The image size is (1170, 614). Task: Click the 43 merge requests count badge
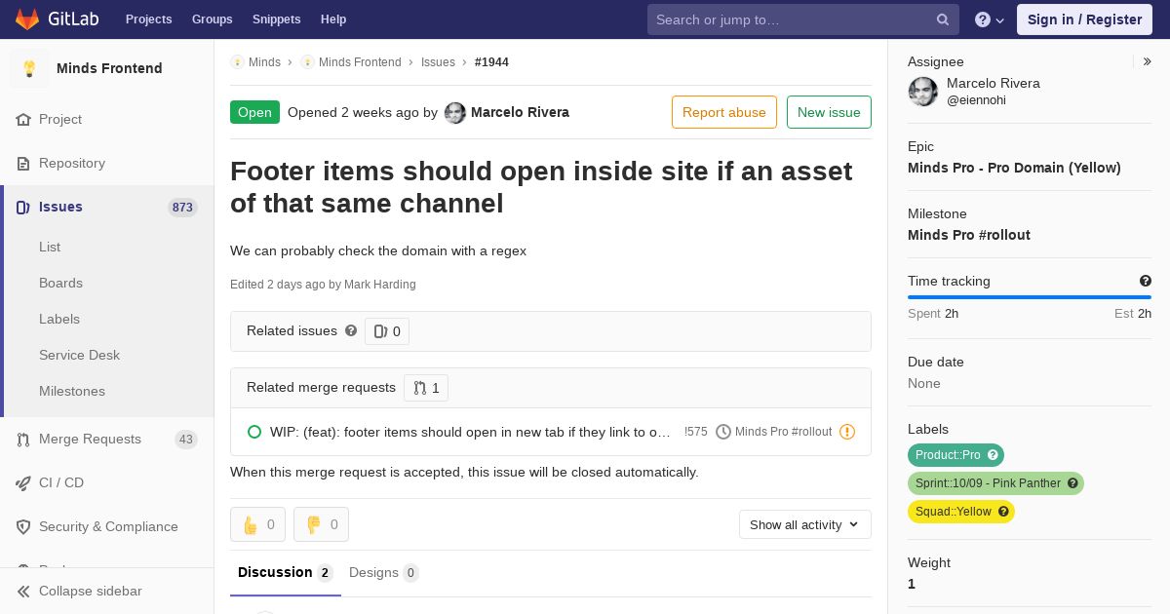point(186,440)
